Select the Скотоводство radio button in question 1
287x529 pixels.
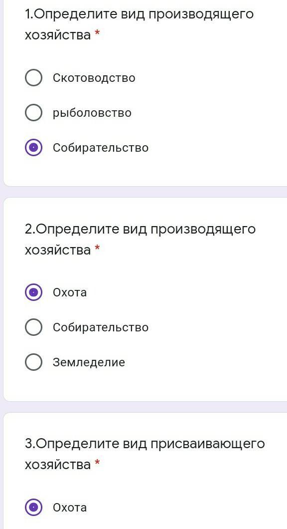point(34,78)
